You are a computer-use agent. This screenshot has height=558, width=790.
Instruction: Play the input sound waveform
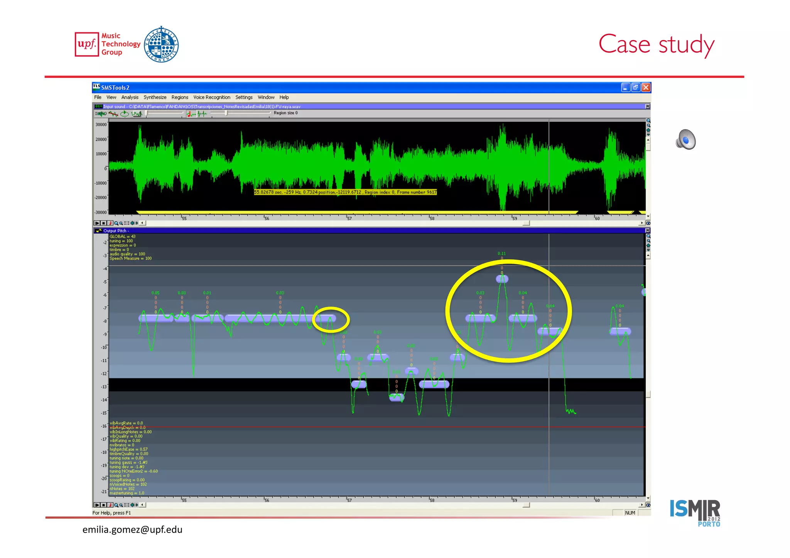coord(97,223)
